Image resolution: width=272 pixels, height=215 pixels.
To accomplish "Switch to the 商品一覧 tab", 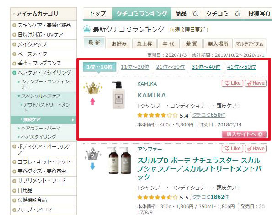I will coord(187,14).
